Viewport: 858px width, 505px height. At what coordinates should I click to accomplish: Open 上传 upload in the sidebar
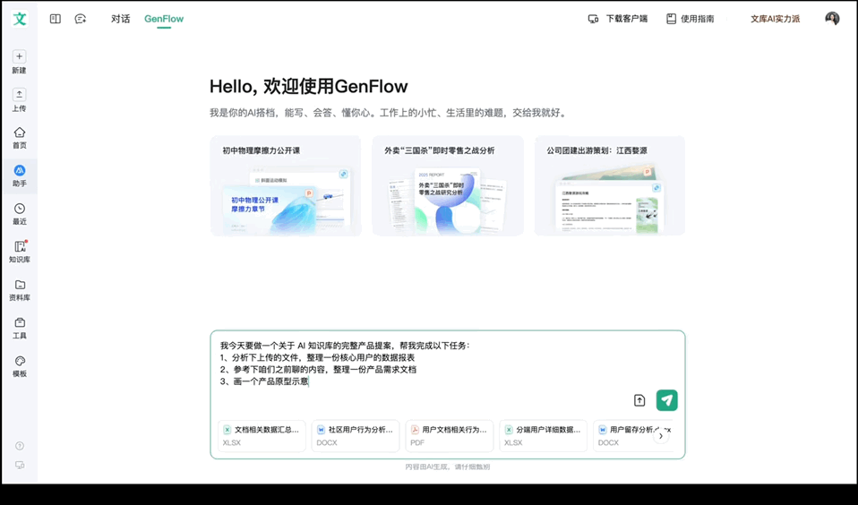19,99
